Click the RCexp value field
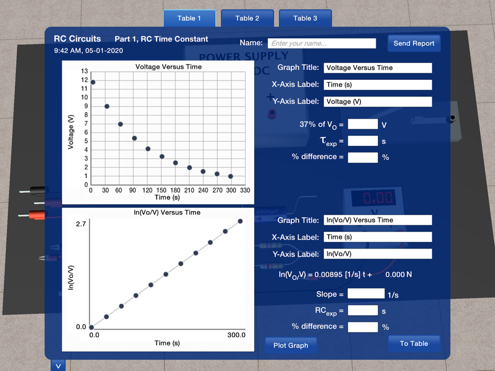Viewport: 495px width, 371px height. 363,311
